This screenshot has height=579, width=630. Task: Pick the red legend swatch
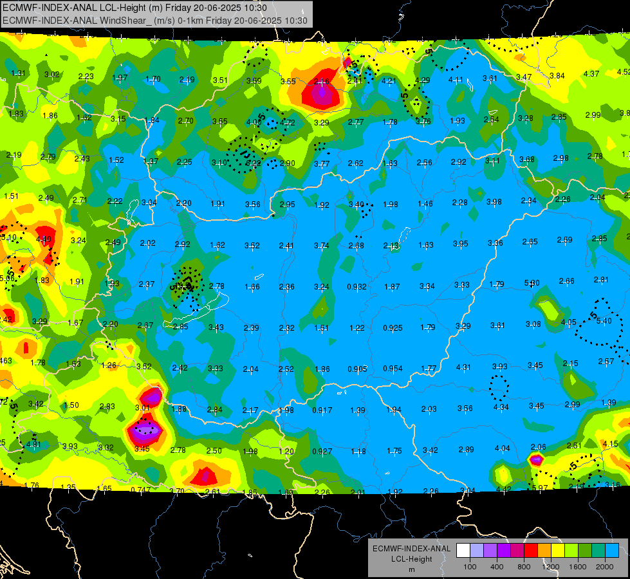pyautogui.click(x=531, y=550)
